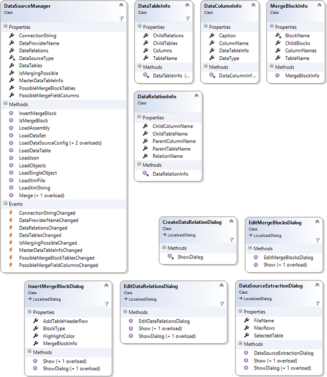Click filter icon in EditMergeBlocksDialog header

(317, 240)
